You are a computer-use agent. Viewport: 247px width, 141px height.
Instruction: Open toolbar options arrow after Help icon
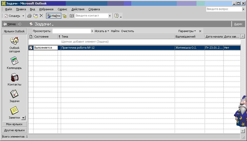coord(121,17)
